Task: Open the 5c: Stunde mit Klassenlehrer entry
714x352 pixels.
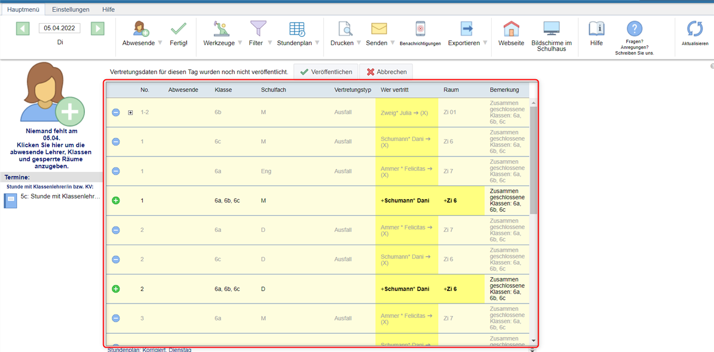Action: click(61, 196)
